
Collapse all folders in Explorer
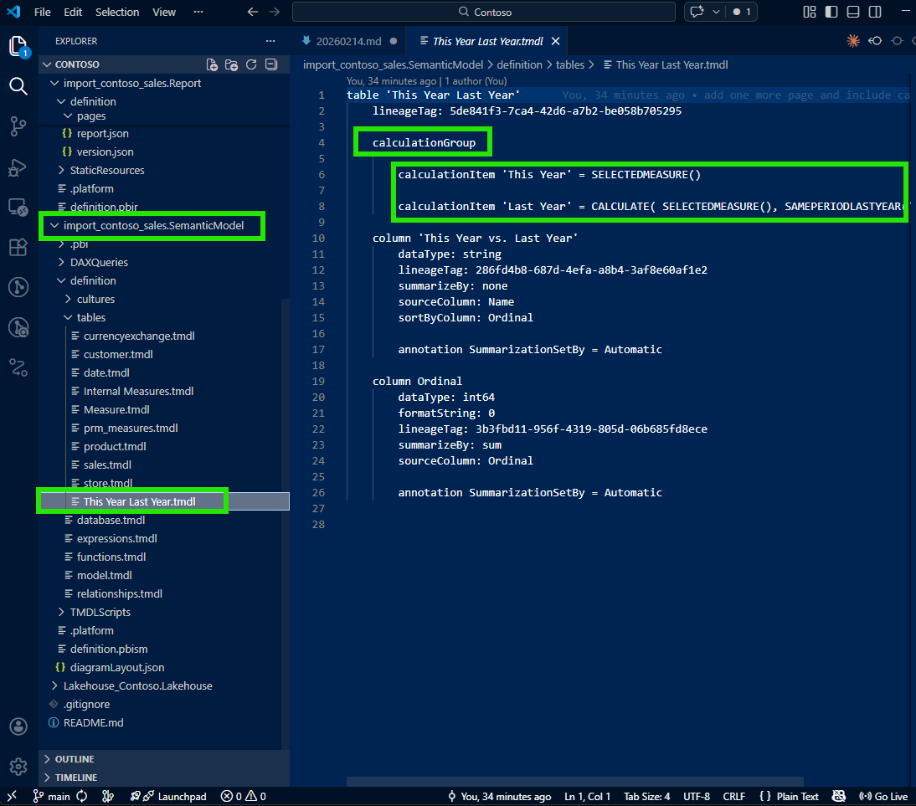(271, 64)
